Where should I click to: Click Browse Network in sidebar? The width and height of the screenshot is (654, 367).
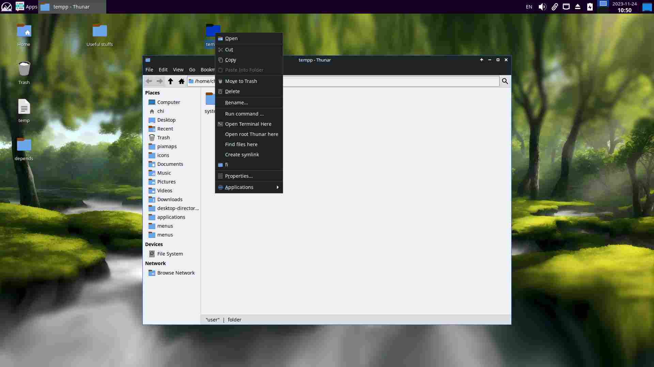pyautogui.click(x=176, y=273)
